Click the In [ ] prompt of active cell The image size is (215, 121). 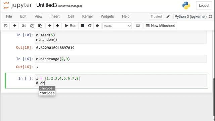point(26,78)
